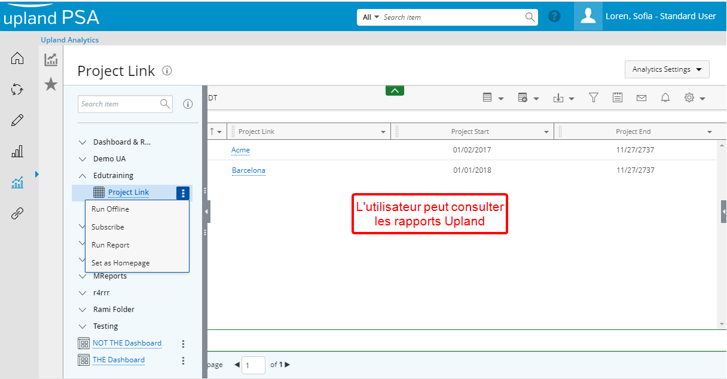Open THE Dashboard link
This screenshot has width=727, height=379.
click(x=118, y=360)
